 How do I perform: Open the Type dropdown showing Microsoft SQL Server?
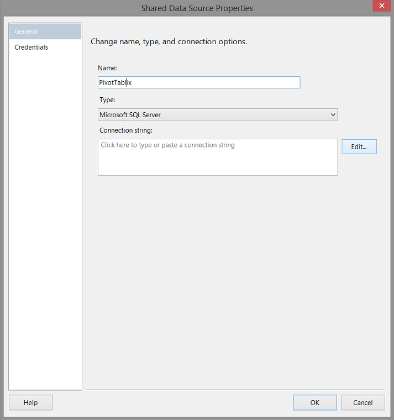[x=218, y=115]
